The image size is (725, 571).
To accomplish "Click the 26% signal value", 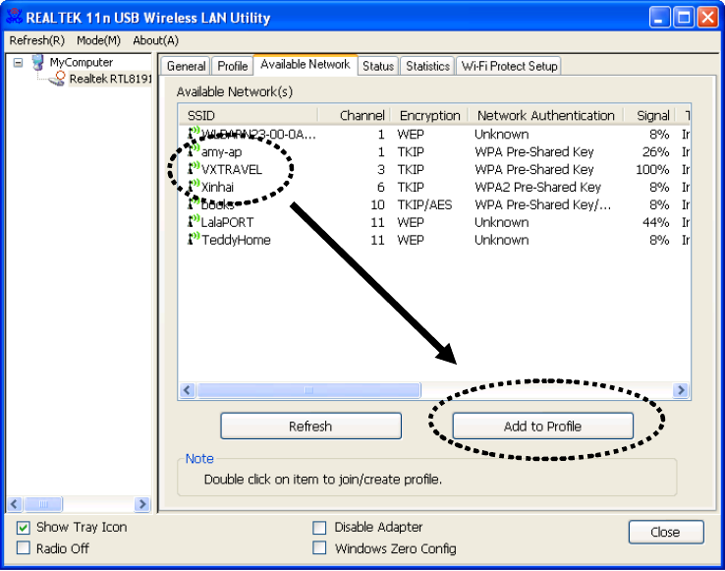I will tap(655, 151).
